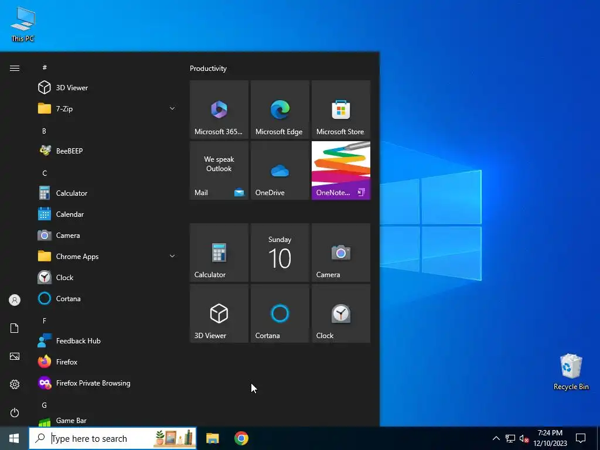
Task: Click the Power button in Start
Action: (x=15, y=412)
